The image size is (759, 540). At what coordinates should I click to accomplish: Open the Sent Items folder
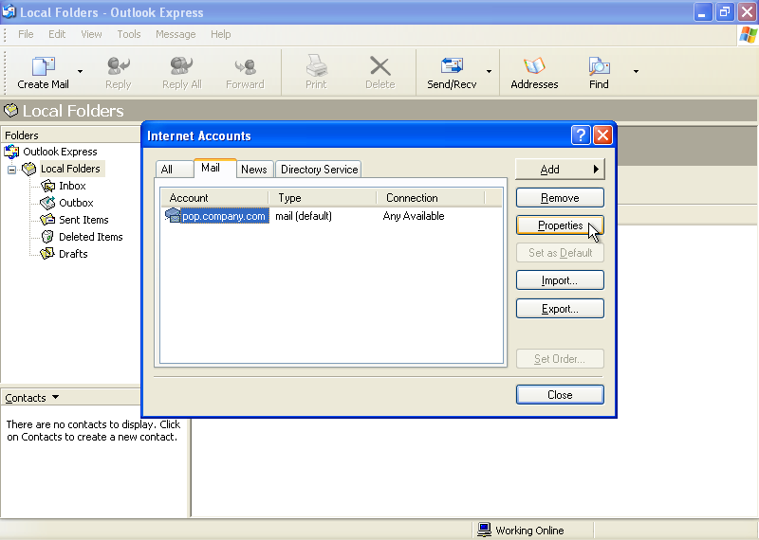pos(83,220)
